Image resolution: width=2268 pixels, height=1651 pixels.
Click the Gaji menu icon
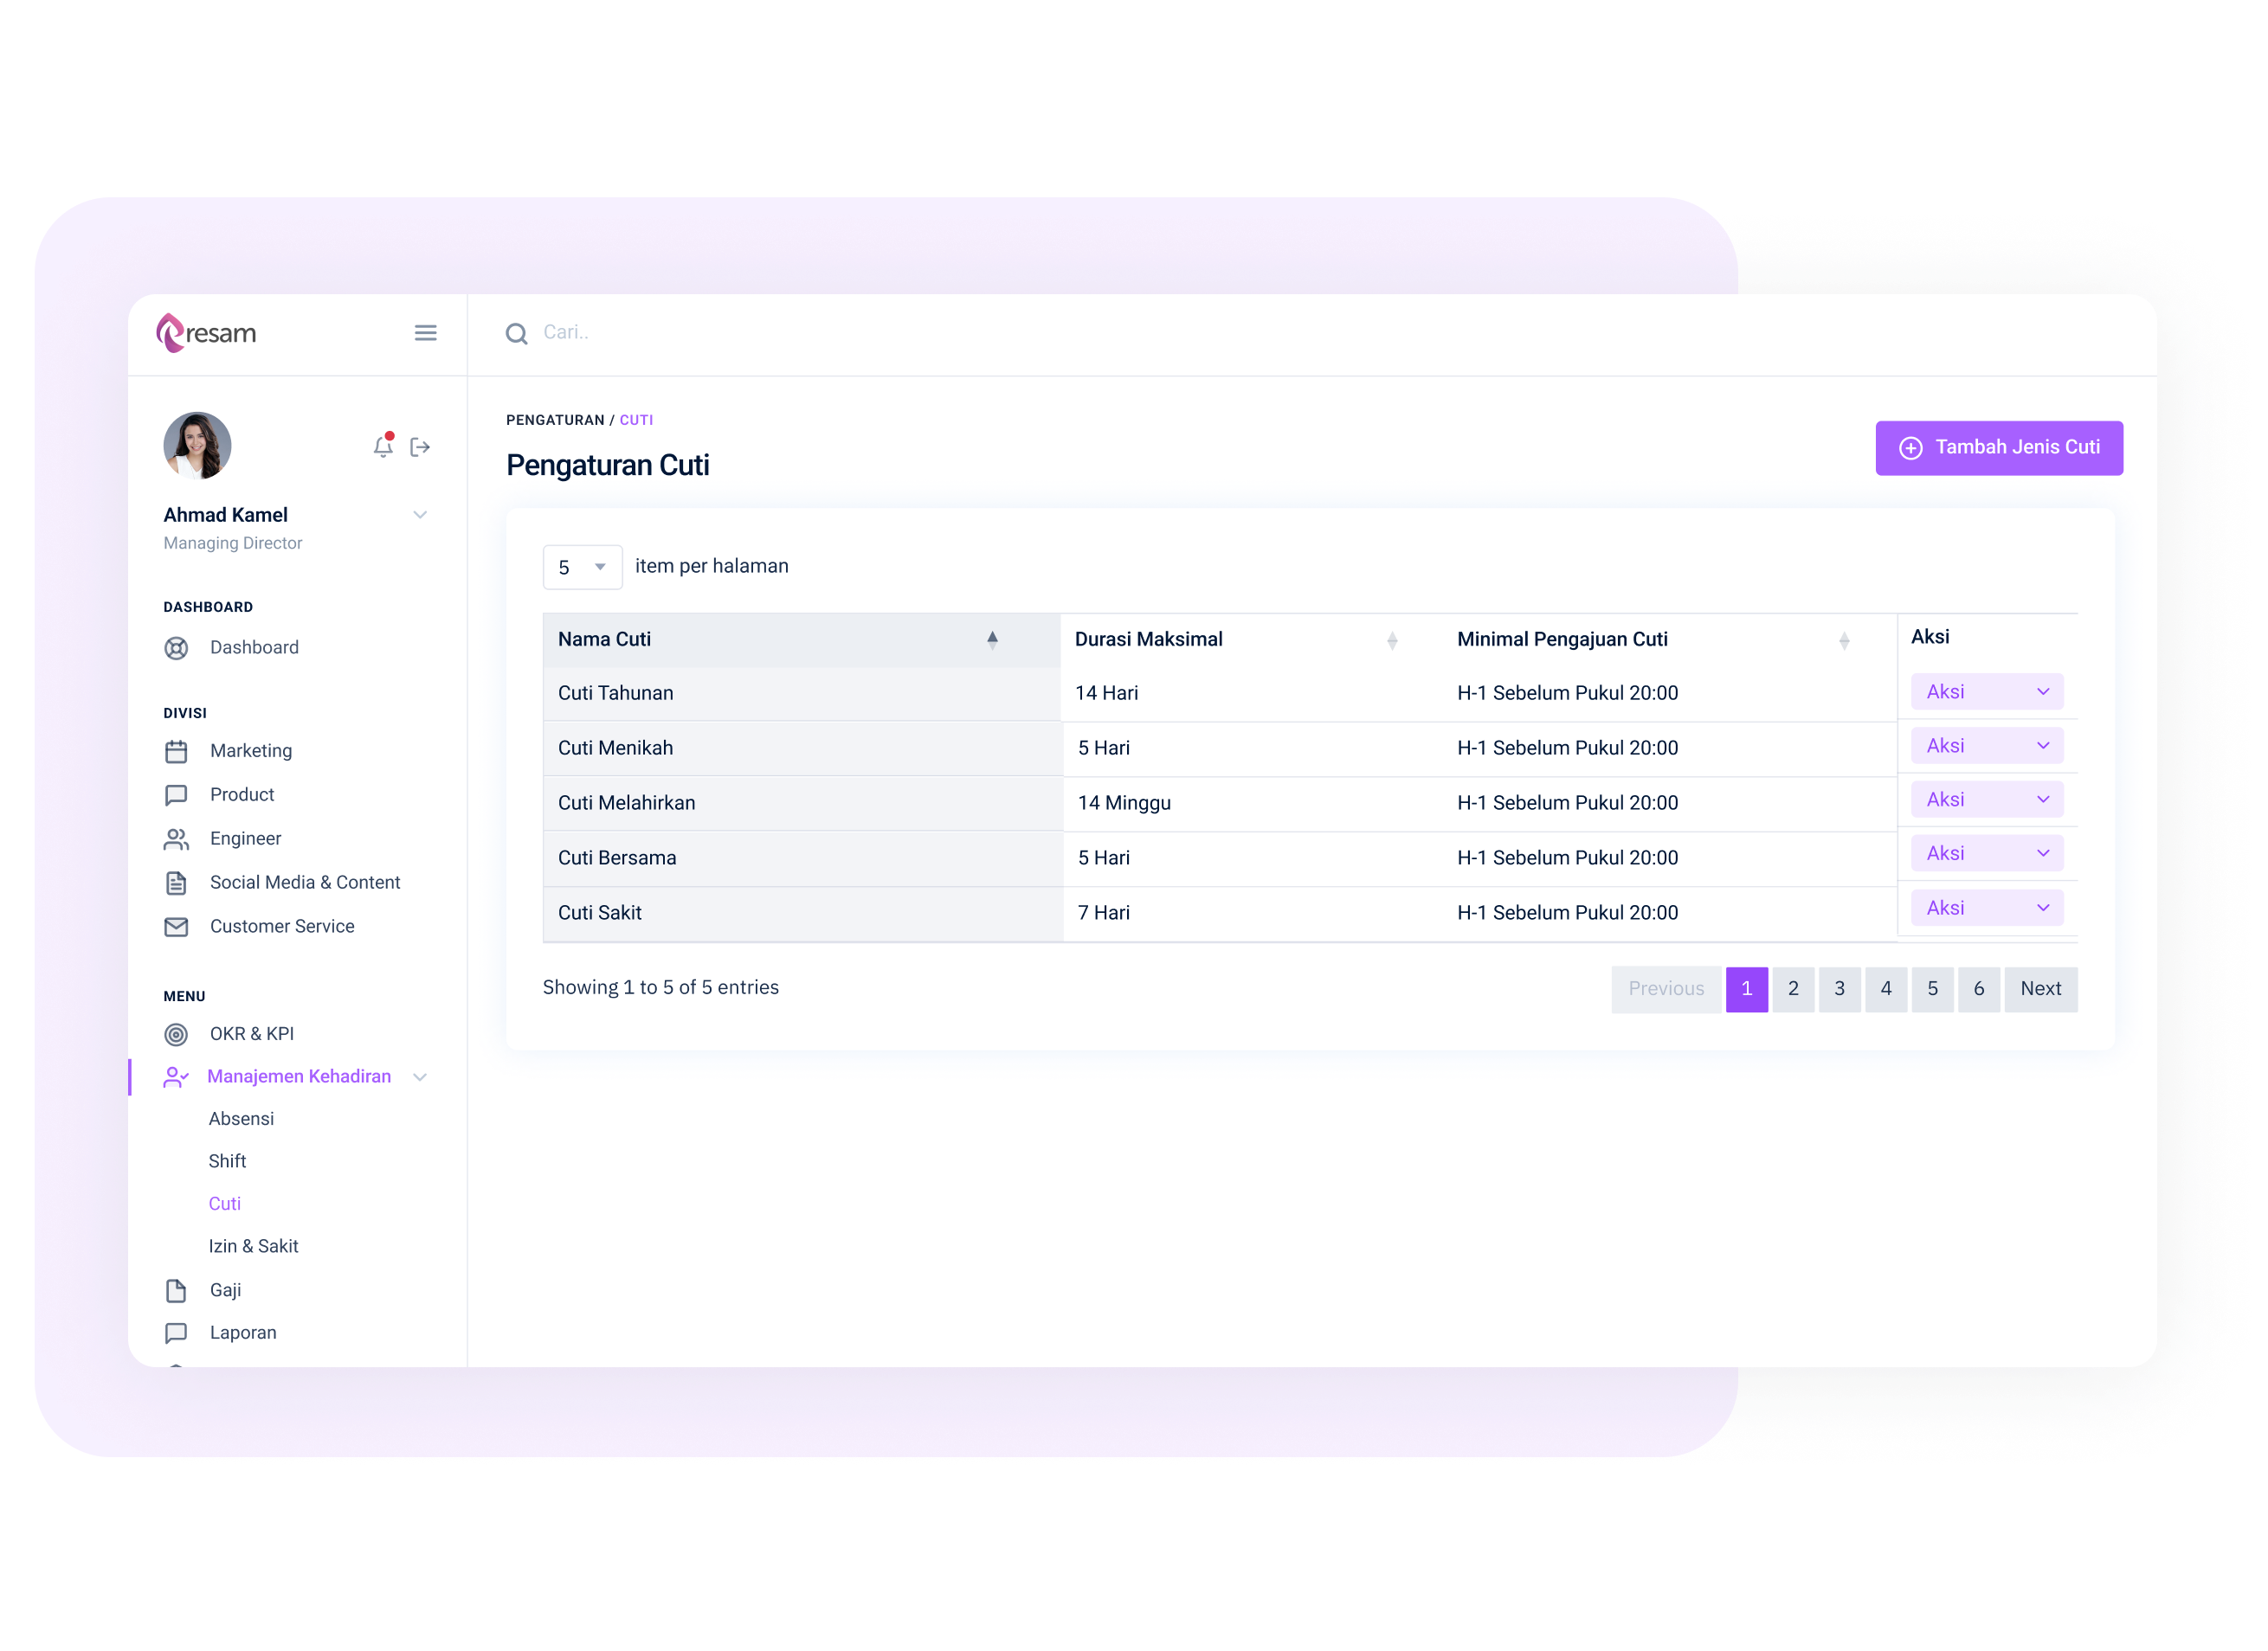coord(174,1288)
